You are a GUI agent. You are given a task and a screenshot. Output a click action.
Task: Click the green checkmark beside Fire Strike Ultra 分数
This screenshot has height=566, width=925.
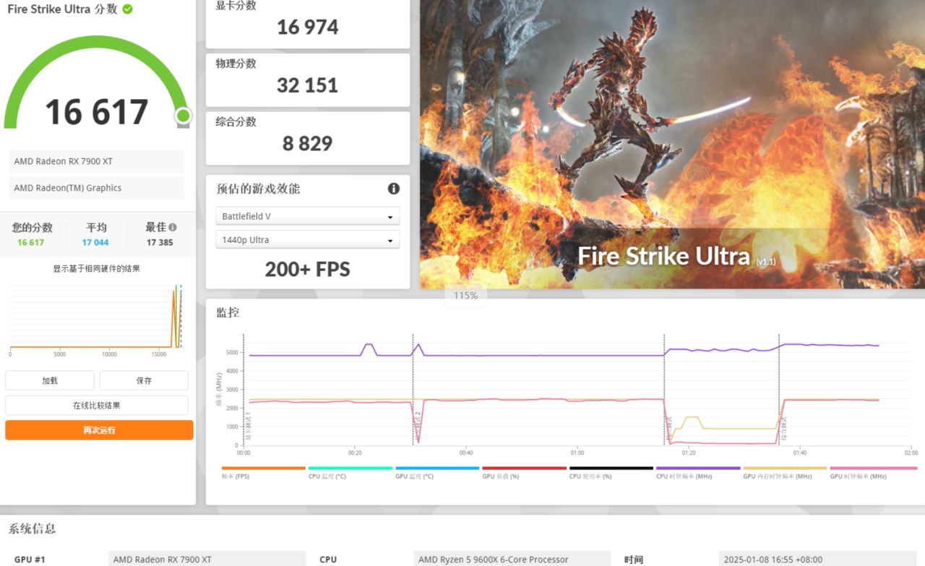[x=127, y=9]
